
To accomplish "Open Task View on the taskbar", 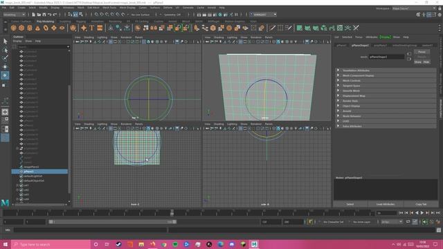I will [107, 244].
